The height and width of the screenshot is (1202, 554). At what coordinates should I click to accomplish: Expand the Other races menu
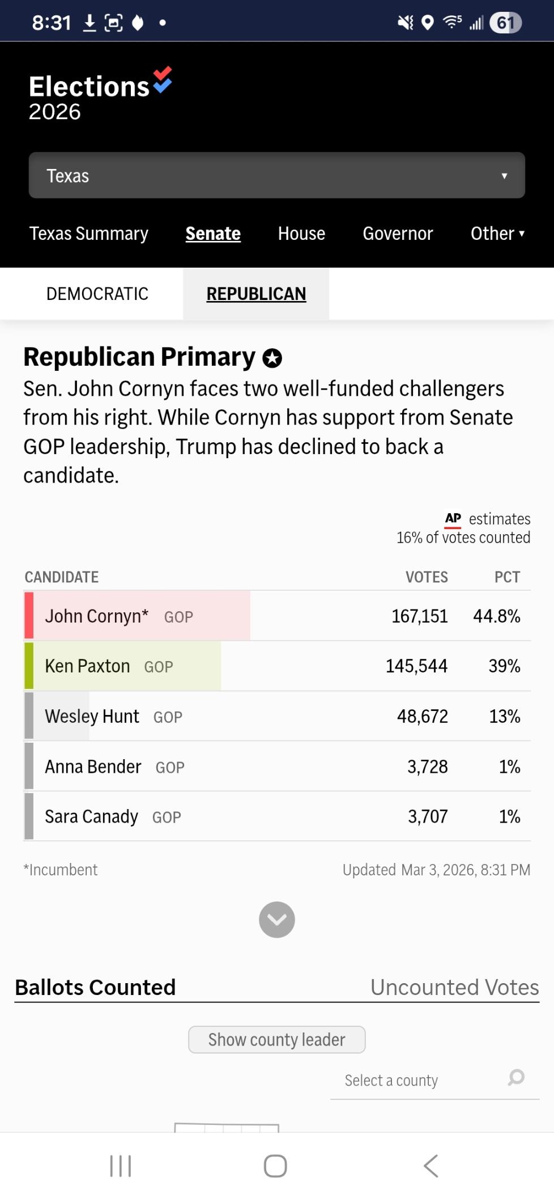[x=497, y=234]
